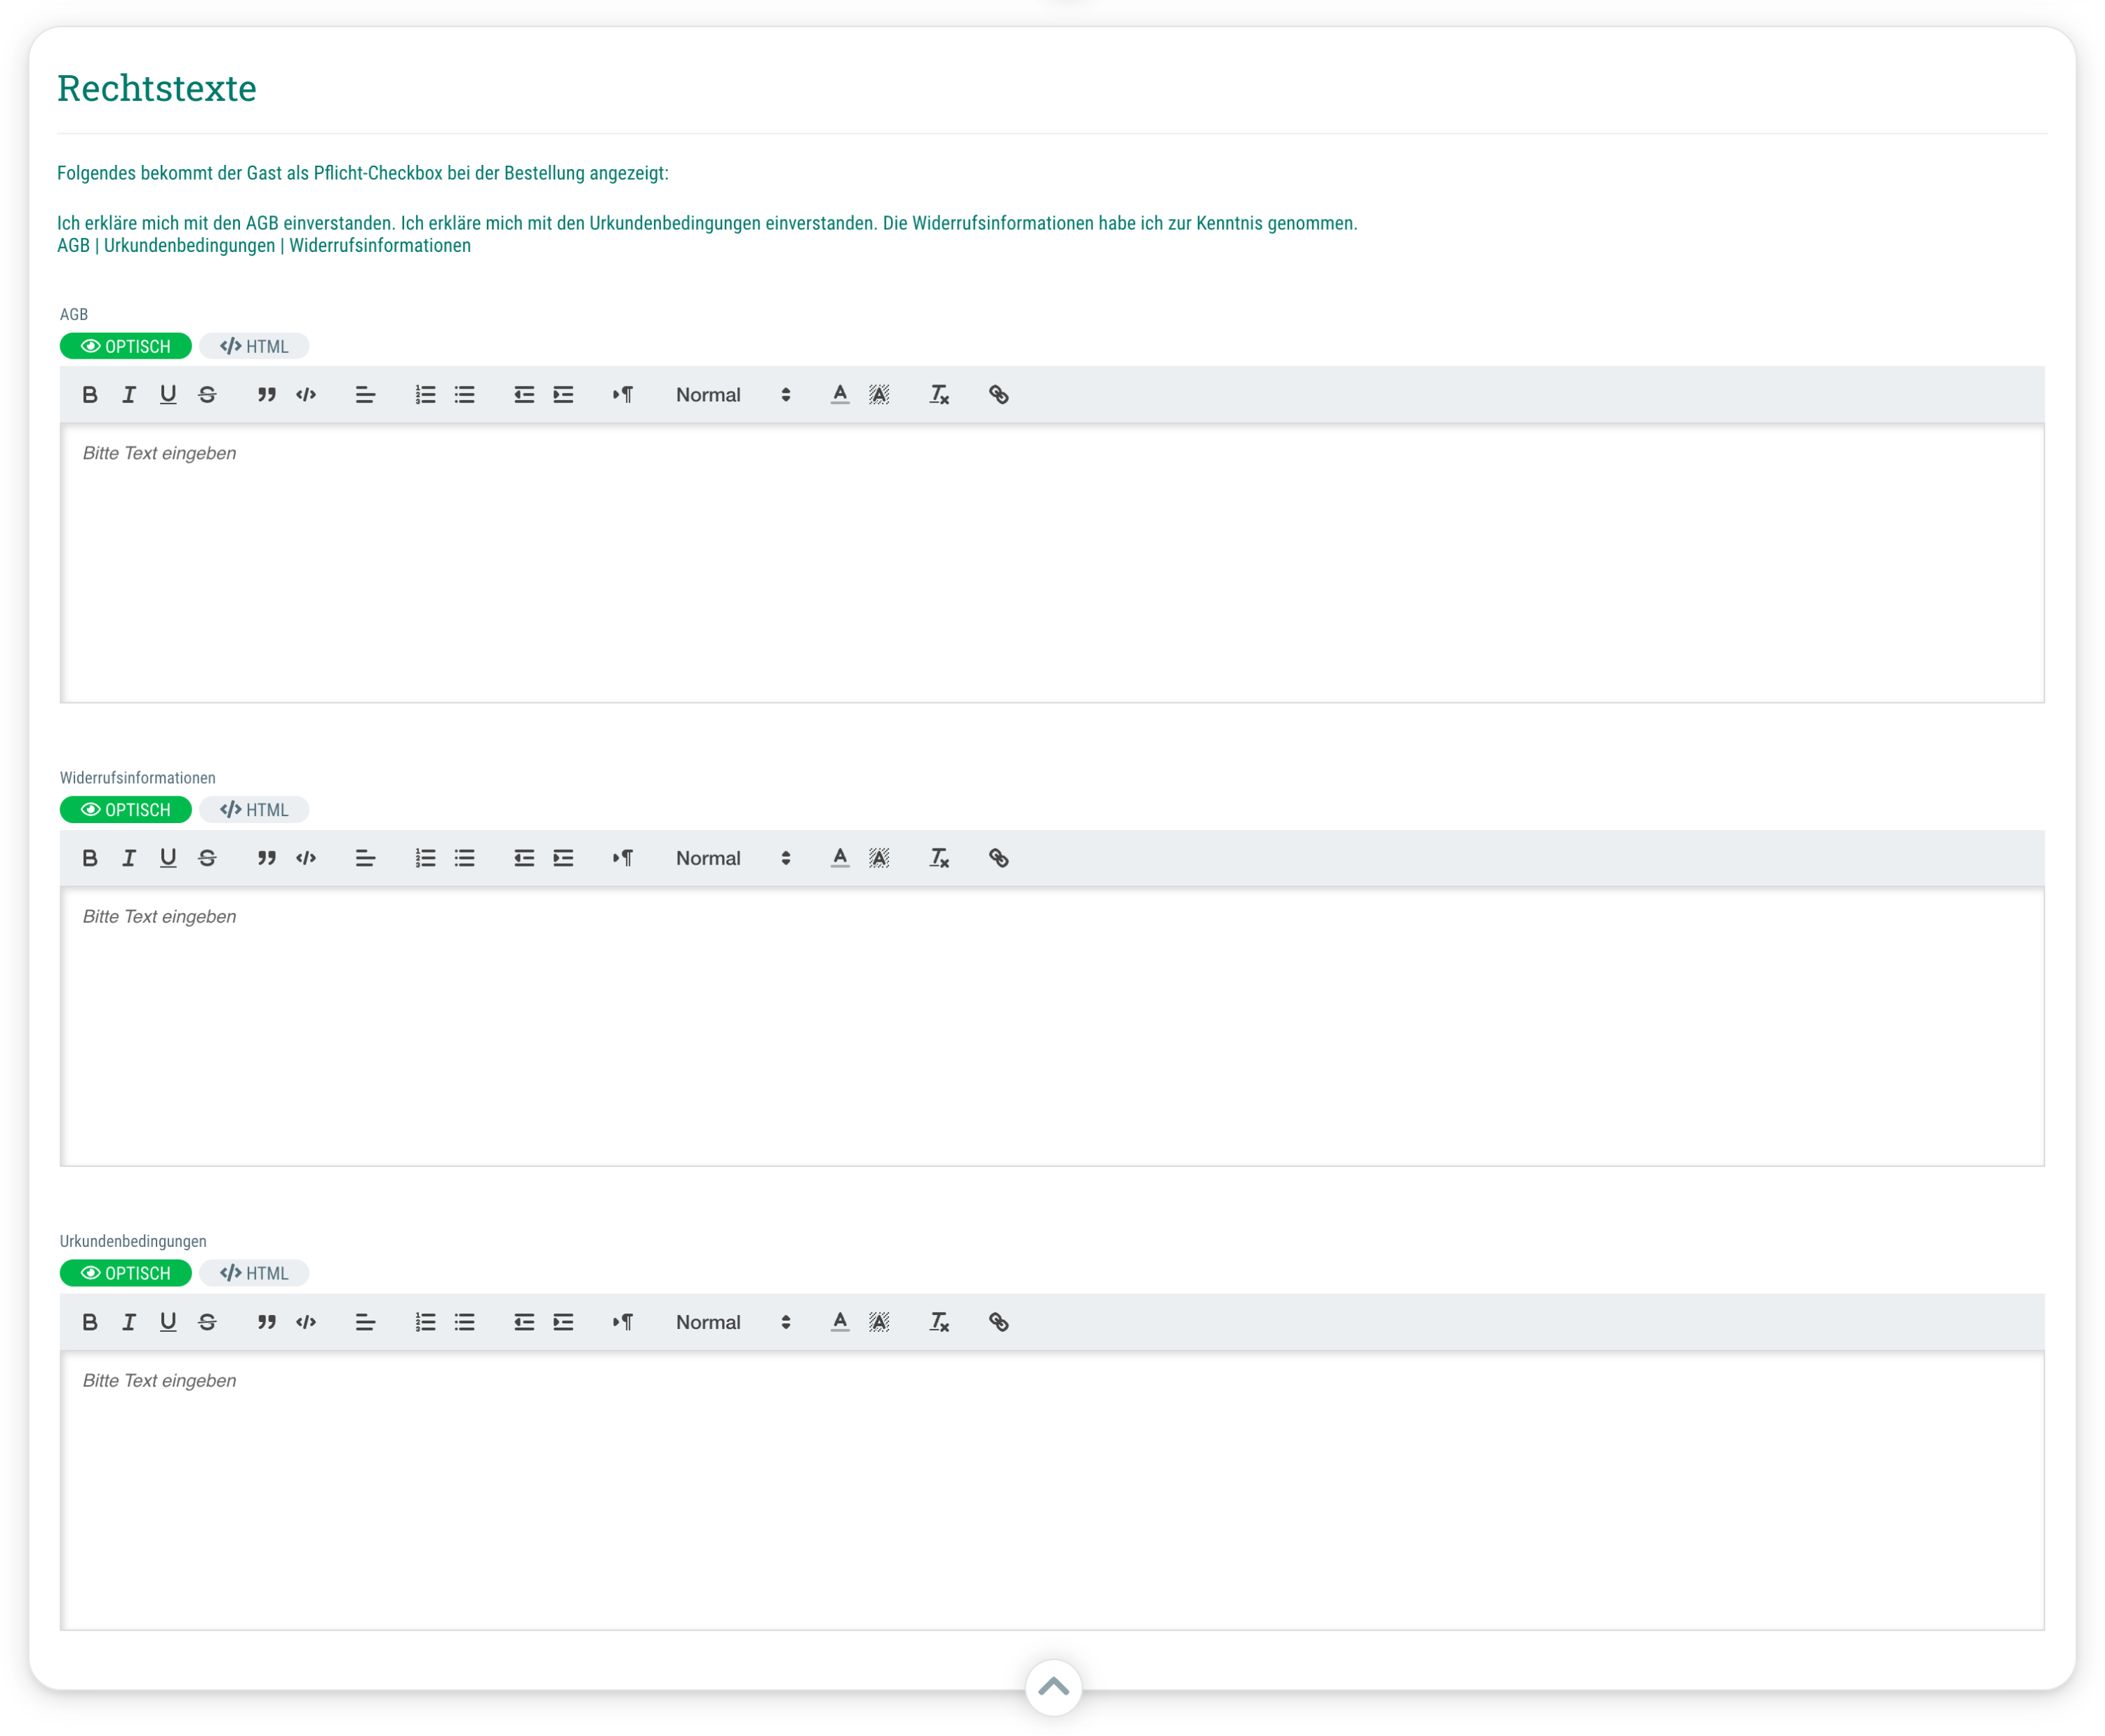Clear formatting in the AGB editor

pyautogui.click(x=939, y=395)
